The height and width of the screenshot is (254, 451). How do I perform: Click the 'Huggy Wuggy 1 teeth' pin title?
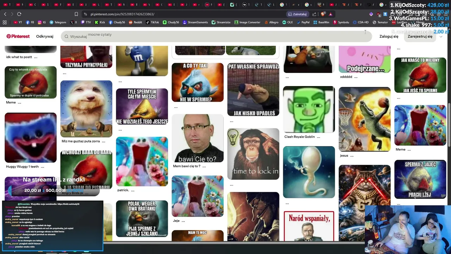(x=23, y=167)
